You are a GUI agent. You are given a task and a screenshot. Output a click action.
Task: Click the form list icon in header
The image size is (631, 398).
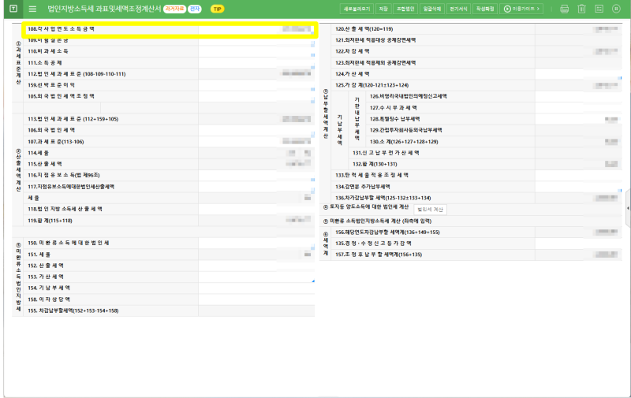pyautogui.click(x=599, y=9)
